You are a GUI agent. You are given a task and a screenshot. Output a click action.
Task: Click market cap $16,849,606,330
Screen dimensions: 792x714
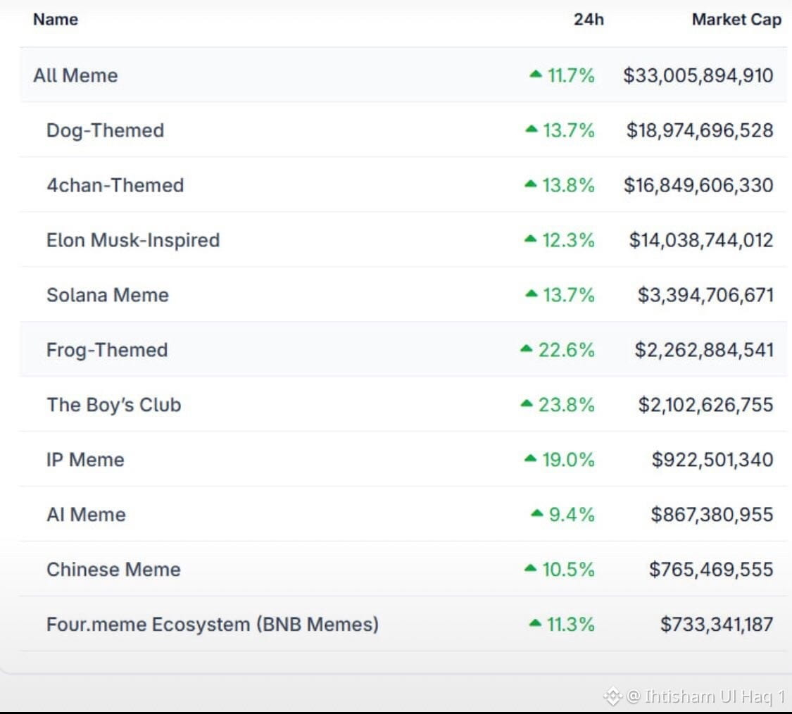pos(698,185)
